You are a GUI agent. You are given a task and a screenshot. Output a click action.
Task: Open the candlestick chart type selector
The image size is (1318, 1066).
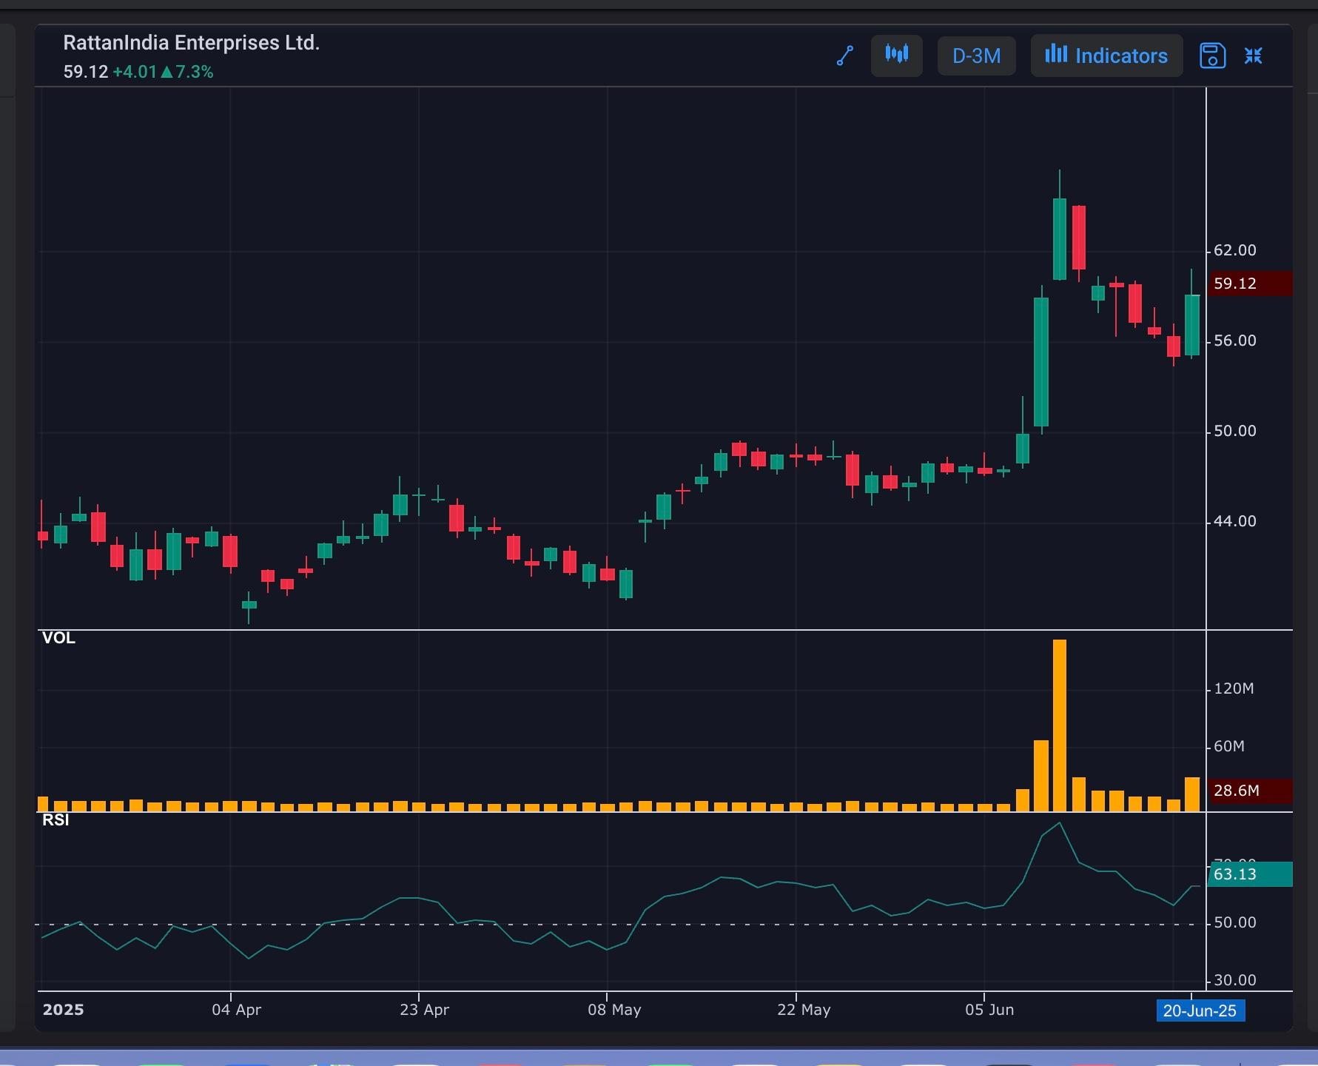(896, 56)
